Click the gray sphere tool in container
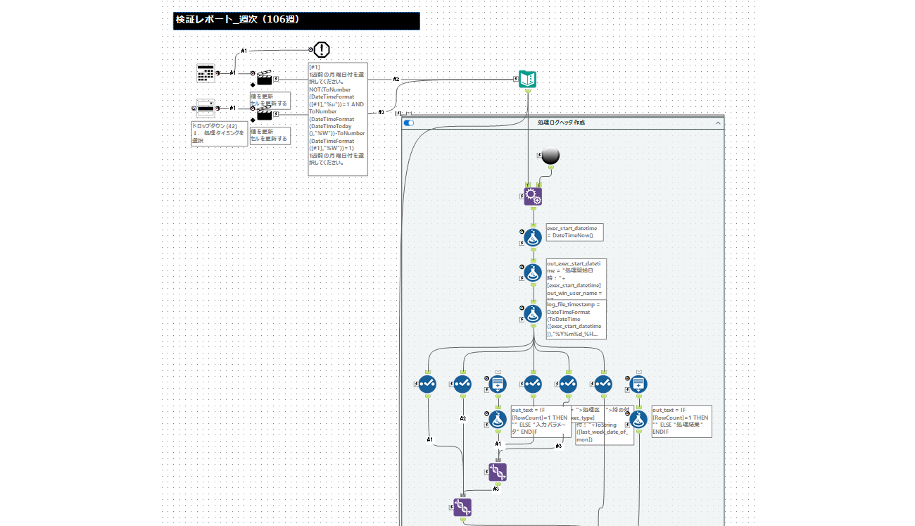Screen dimensions: 915x526 pyautogui.click(x=551, y=156)
